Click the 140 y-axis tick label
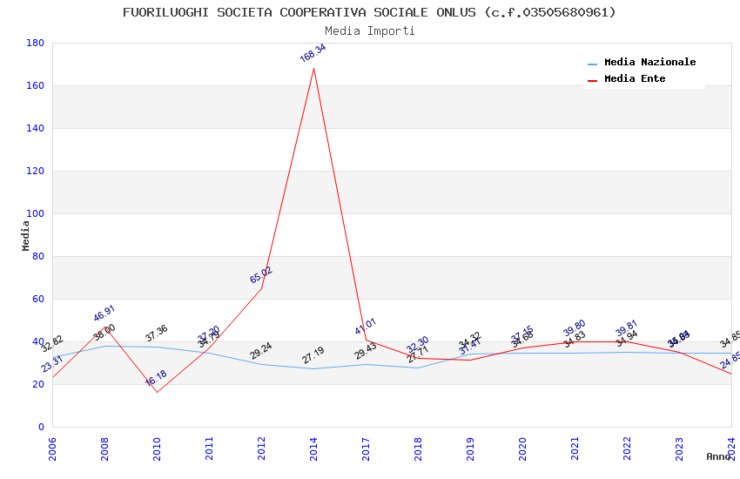This screenshot has height=479, width=740. point(35,128)
